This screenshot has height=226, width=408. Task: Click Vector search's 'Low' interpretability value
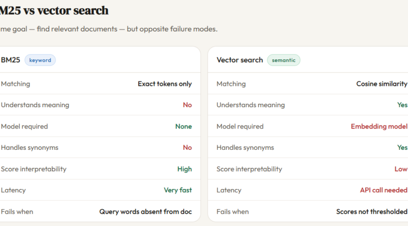click(x=401, y=169)
